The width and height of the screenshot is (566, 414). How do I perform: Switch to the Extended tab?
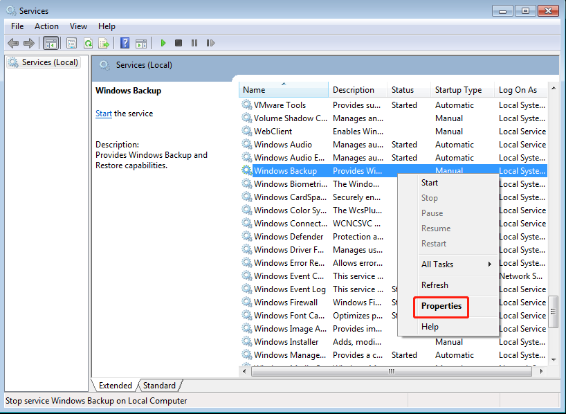(x=115, y=386)
